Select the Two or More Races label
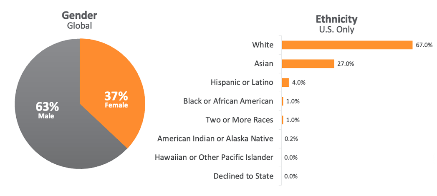The width and height of the screenshot is (437, 196). 240,120
